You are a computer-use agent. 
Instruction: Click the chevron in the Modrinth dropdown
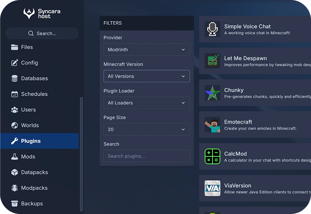click(x=183, y=49)
